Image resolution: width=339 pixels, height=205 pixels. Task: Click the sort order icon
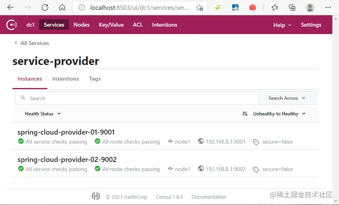(245, 114)
